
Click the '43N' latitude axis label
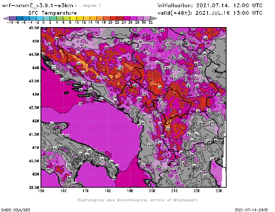point(35,94)
